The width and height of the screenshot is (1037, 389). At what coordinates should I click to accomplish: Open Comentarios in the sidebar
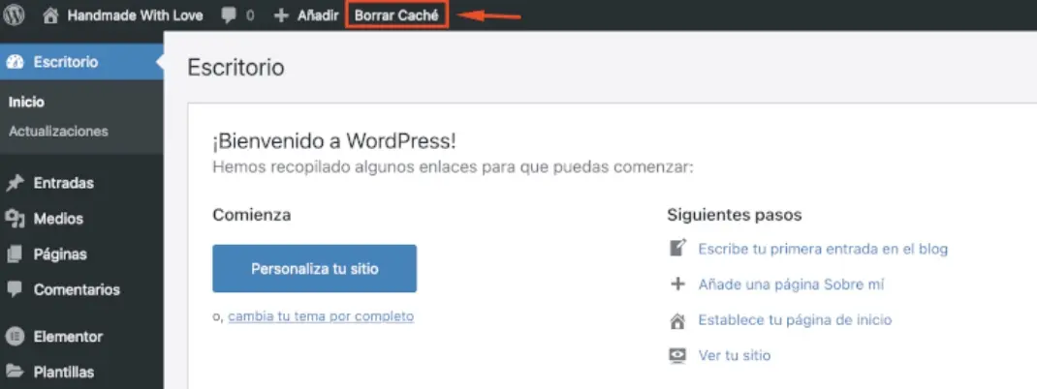tap(77, 290)
